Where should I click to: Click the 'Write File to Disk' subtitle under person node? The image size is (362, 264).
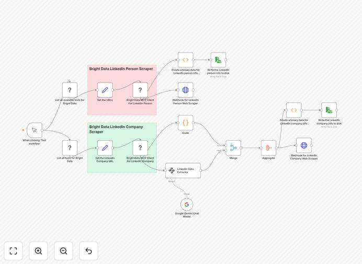coord(218,77)
